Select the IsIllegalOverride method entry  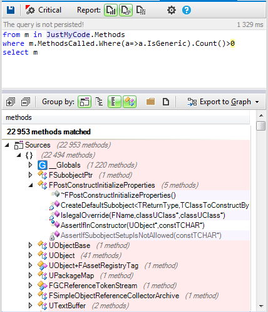143,215
